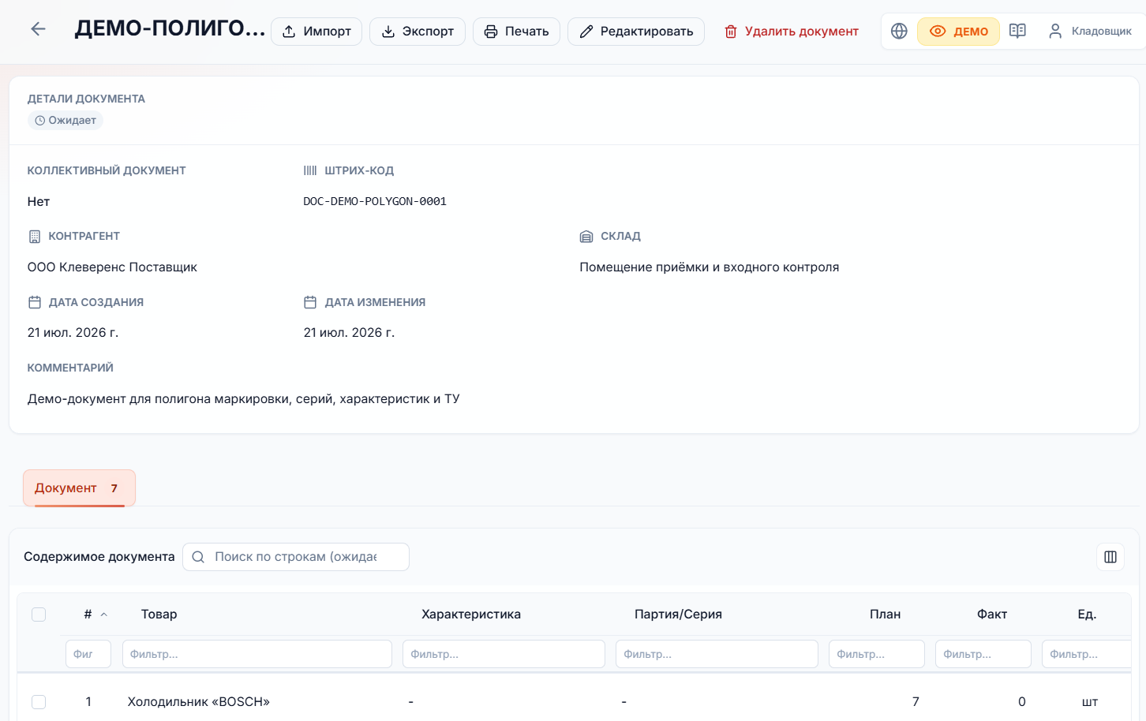Sort by the # column header arrow
The height and width of the screenshot is (721, 1146).
pos(103,615)
